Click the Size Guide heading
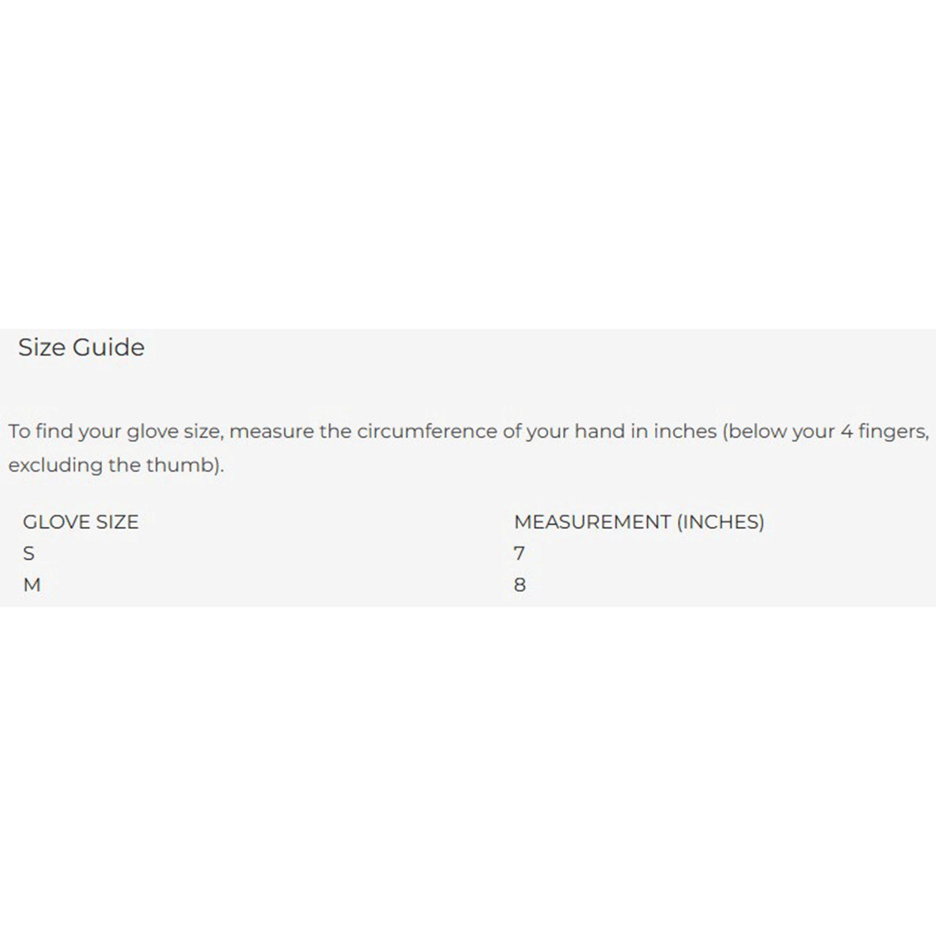 coord(81,347)
